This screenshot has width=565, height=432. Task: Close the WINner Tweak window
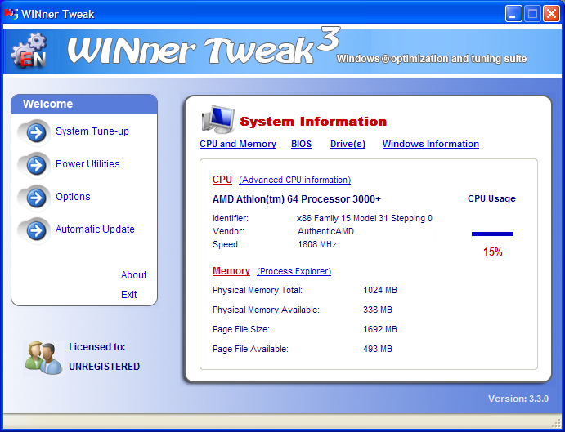click(x=551, y=14)
